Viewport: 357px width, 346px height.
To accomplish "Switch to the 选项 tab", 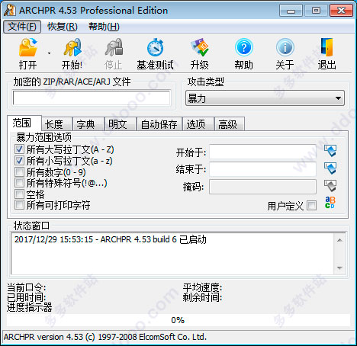I will tap(198, 124).
